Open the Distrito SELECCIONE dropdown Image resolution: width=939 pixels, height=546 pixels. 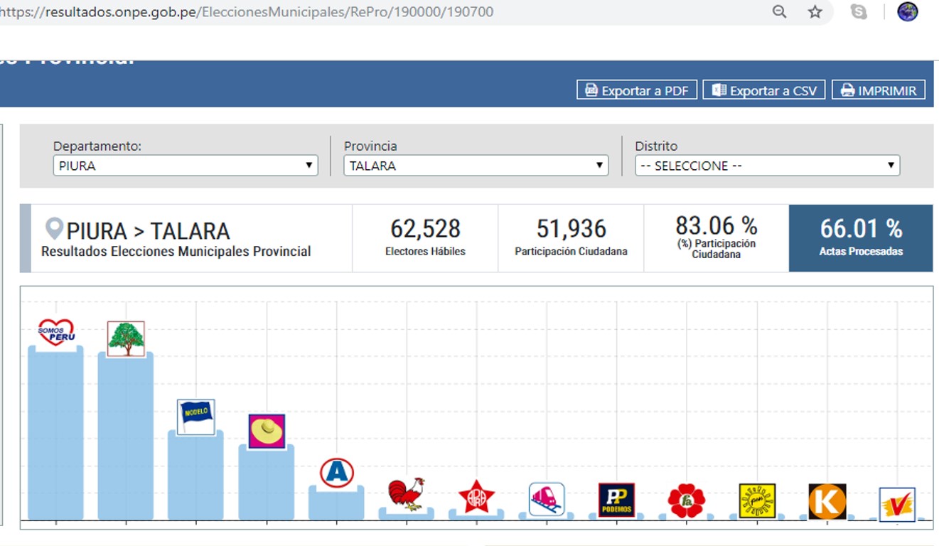click(x=768, y=166)
